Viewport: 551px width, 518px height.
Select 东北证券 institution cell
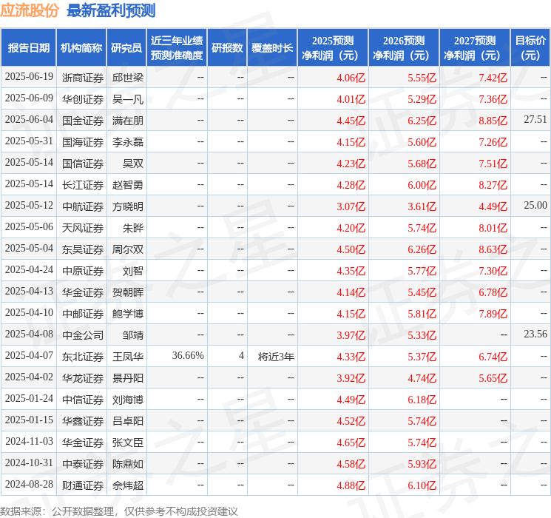(83, 357)
